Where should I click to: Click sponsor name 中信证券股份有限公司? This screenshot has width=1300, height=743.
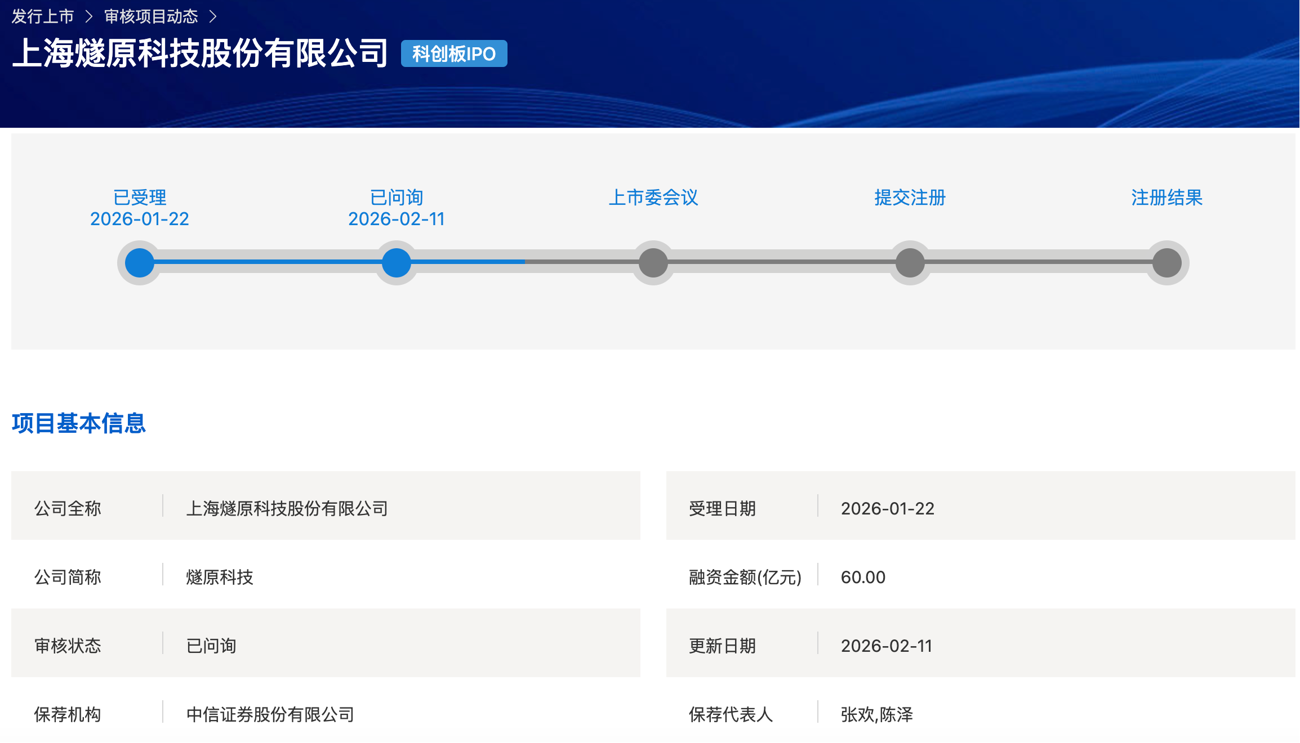pos(270,714)
